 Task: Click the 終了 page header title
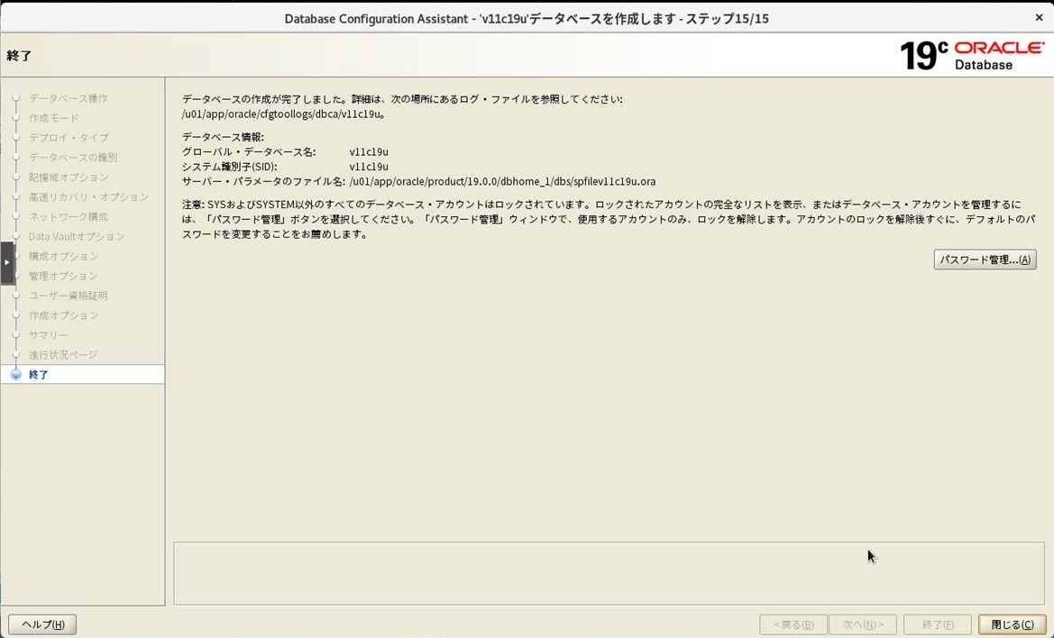click(x=19, y=56)
